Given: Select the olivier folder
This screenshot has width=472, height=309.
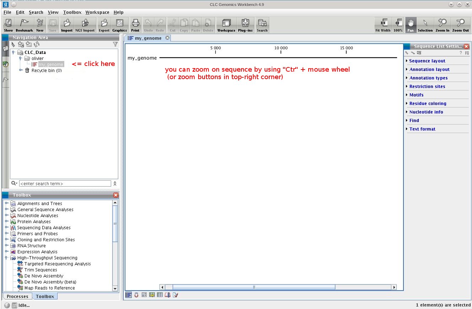Looking at the screenshot, I should tap(38, 59).
